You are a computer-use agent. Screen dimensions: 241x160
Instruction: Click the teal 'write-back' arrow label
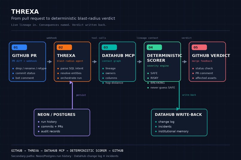(189, 95)
